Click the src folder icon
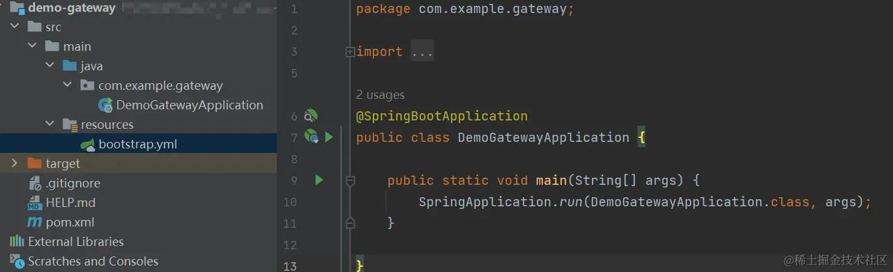The height and width of the screenshot is (272, 893). [x=35, y=27]
